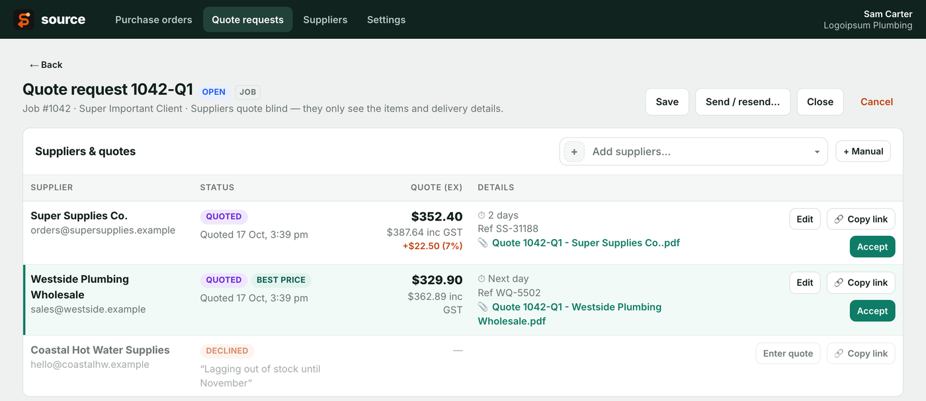The image size is (926, 401).
Task: Save the quote request
Action: click(667, 102)
